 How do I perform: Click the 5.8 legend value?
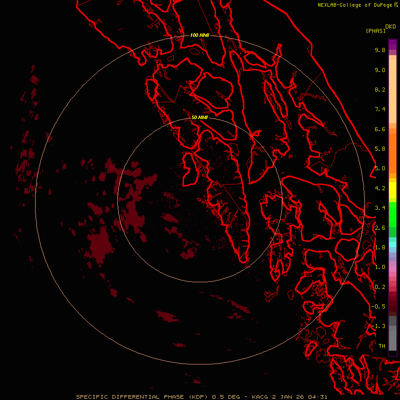(x=380, y=149)
